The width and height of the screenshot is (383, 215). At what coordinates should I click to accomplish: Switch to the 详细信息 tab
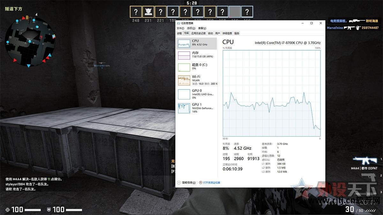[x=227, y=33]
